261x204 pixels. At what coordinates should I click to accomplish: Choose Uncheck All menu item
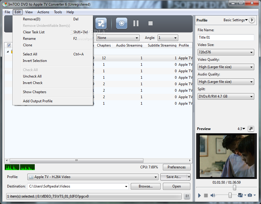pyautogui.click(x=53, y=76)
